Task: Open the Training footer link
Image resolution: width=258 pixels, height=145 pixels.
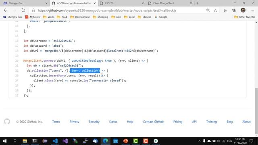Action: point(211,122)
